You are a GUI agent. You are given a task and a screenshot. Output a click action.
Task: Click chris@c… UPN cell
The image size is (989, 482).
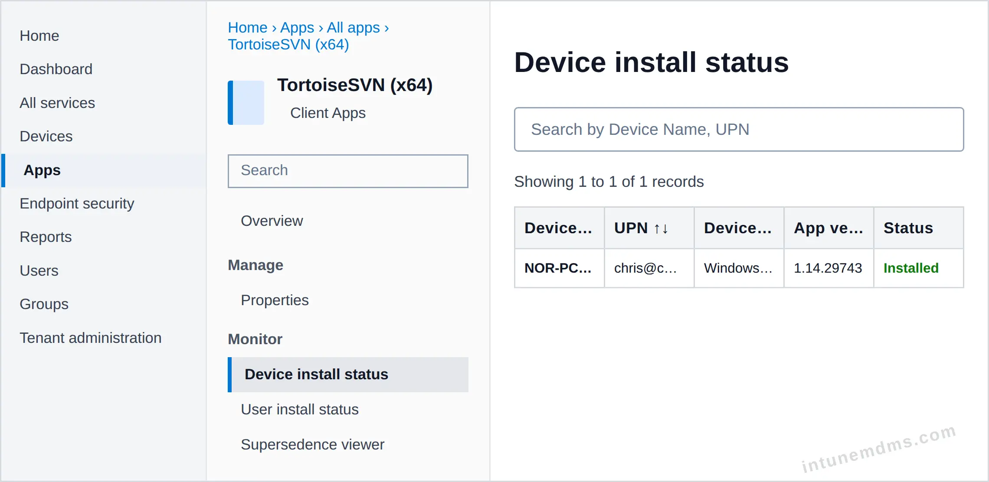(x=649, y=268)
